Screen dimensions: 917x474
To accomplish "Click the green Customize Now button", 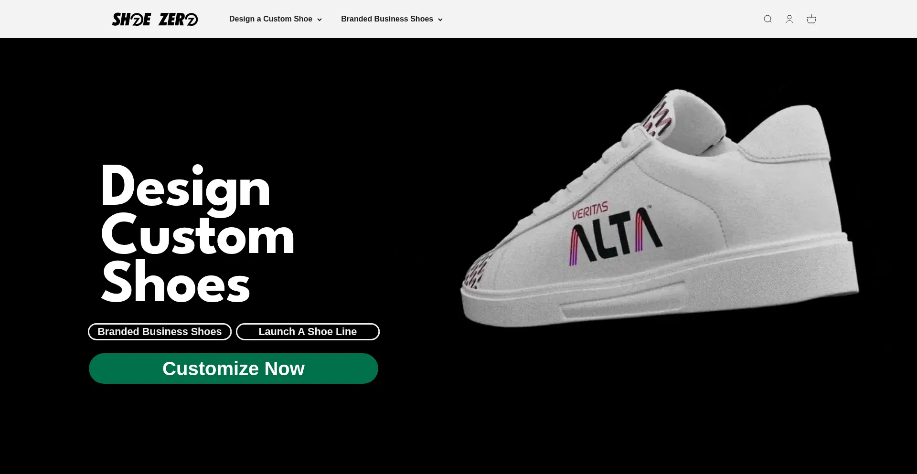I will [x=234, y=369].
